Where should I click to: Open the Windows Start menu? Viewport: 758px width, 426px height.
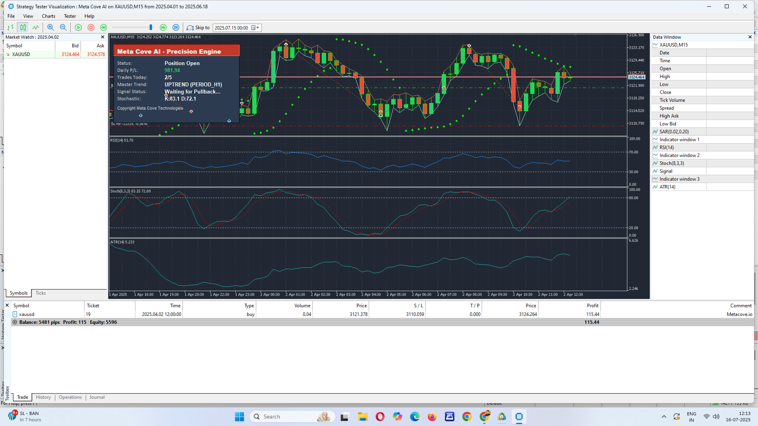coord(239,417)
